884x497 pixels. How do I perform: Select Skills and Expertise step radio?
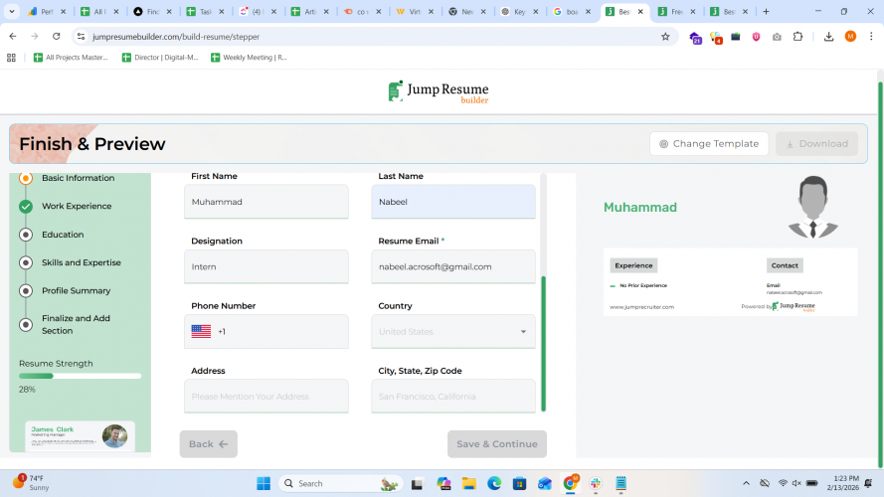[x=26, y=262]
